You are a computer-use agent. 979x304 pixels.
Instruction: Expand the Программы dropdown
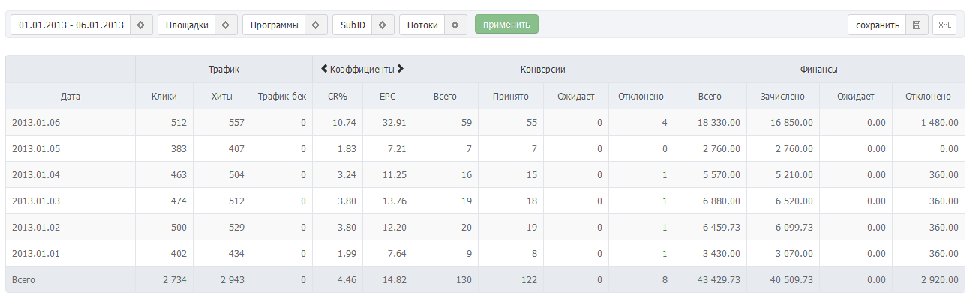[317, 25]
